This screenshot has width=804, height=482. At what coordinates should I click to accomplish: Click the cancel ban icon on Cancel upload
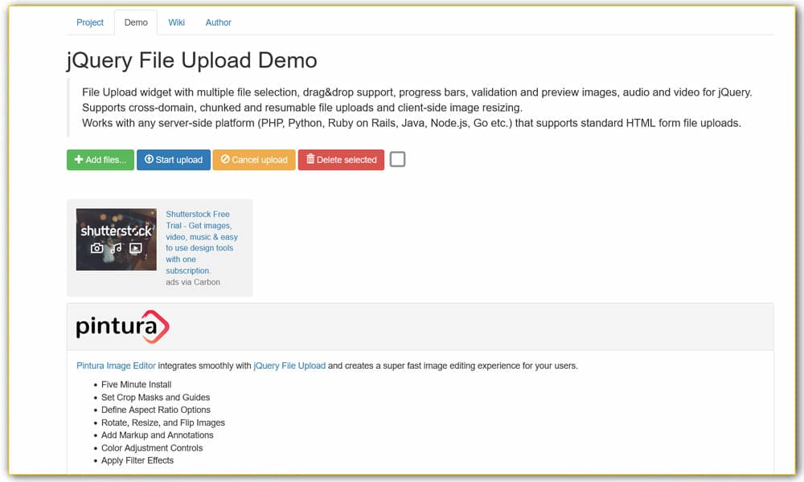(x=224, y=160)
